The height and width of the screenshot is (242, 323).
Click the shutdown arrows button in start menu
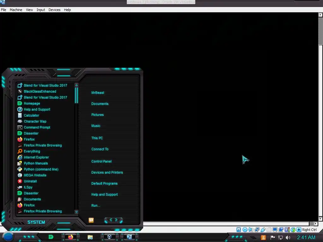pyautogui.click(x=114, y=220)
